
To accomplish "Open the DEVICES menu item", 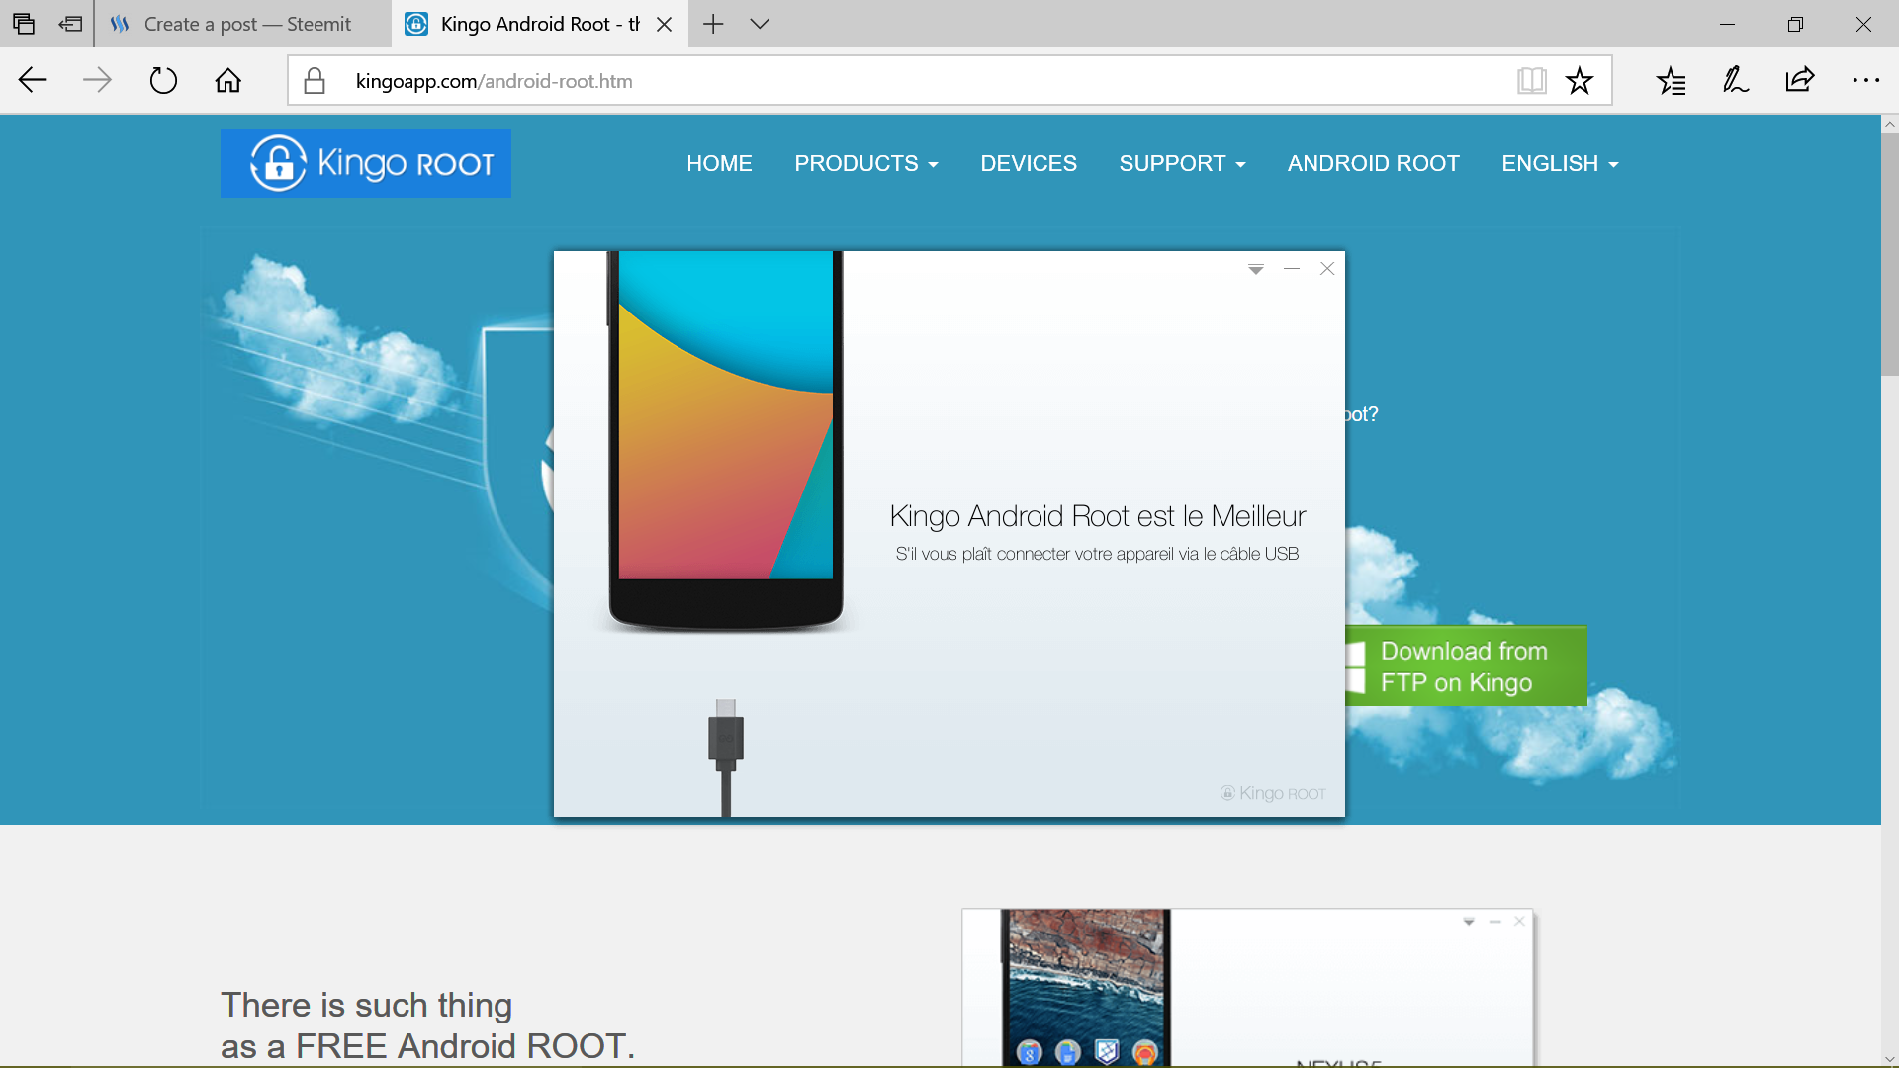I will 1029,164.
